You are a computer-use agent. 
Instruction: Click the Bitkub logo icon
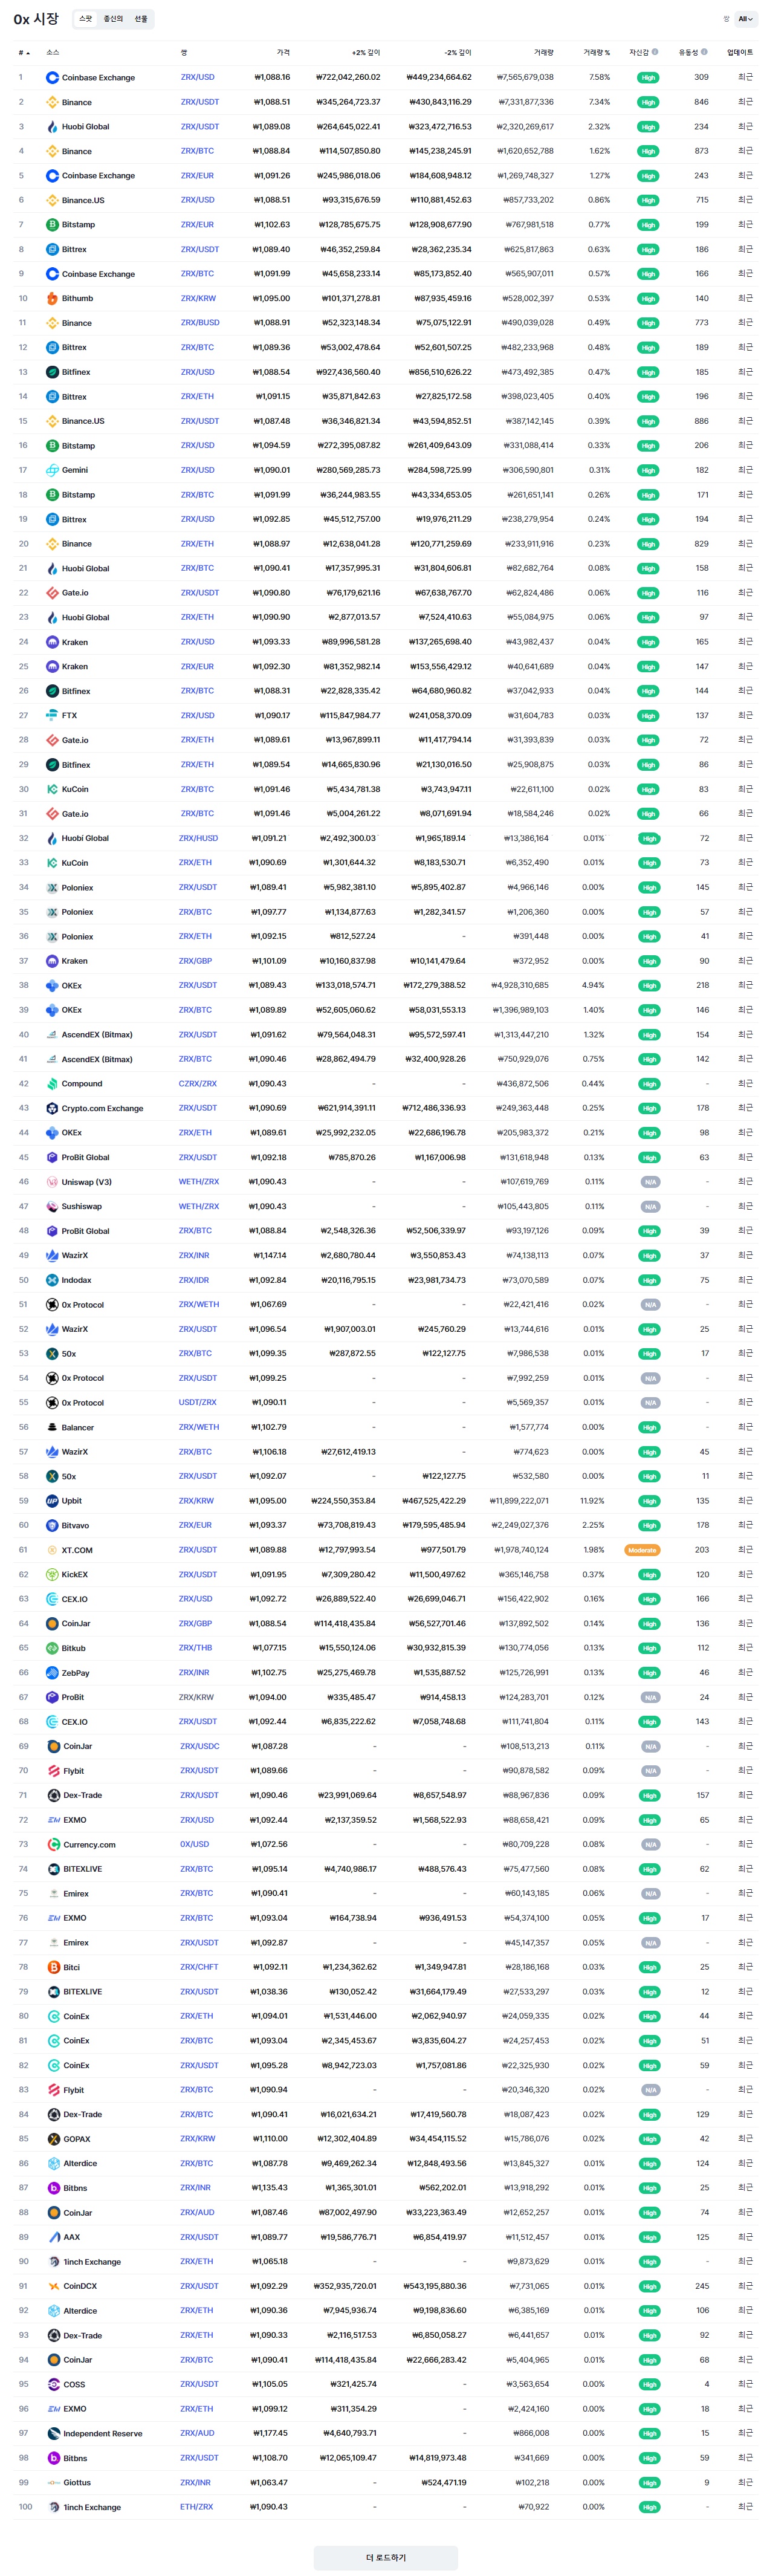[x=52, y=1648]
